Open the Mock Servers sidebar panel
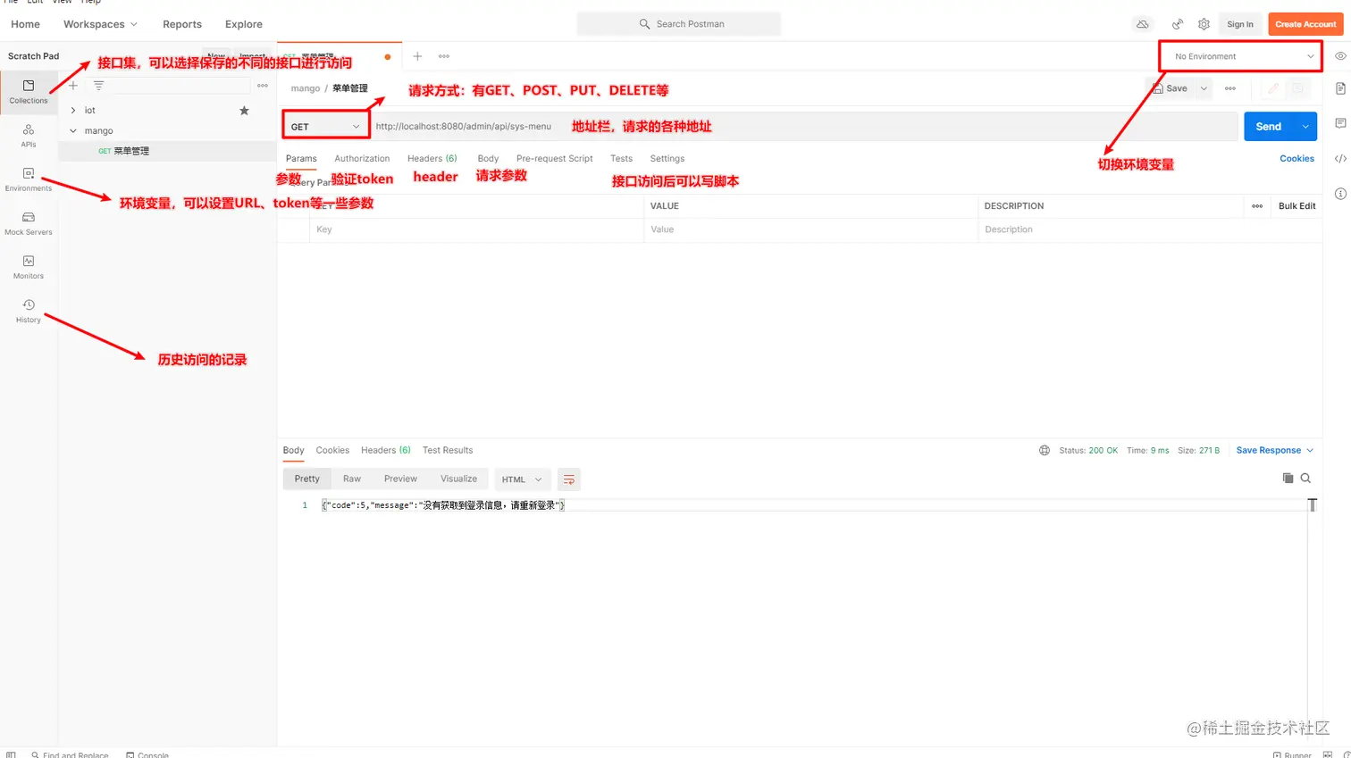 coord(29,223)
